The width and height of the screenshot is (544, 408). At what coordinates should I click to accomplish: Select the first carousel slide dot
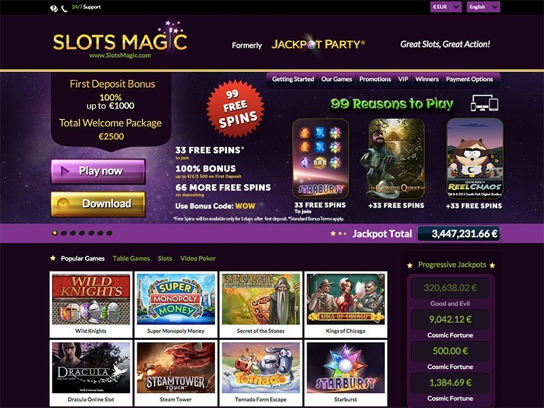point(54,233)
